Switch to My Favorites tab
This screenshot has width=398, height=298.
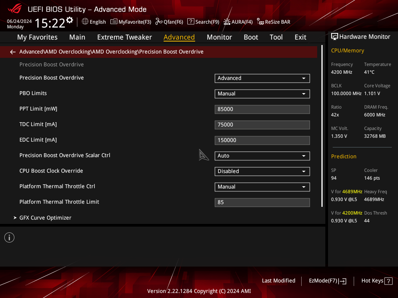pyautogui.click(x=37, y=37)
